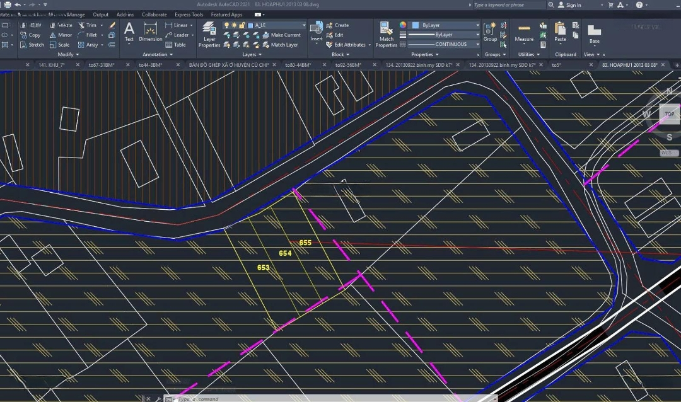Toggle the layer lock padlock icon
This screenshot has height=402, width=681.
click(243, 25)
